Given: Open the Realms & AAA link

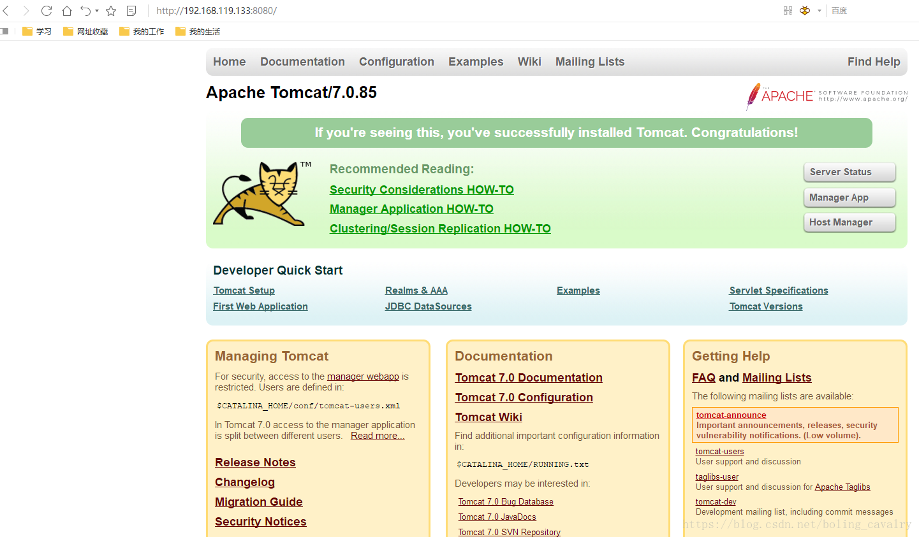Looking at the screenshot, I should pyautogui.click(x=416, y=290).
